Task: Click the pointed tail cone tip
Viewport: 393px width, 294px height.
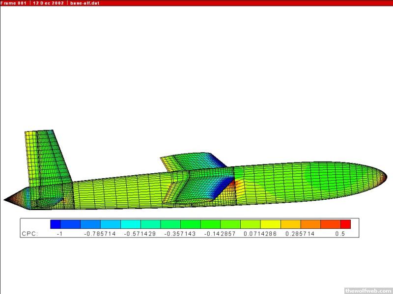Action: tap(6, 200)
